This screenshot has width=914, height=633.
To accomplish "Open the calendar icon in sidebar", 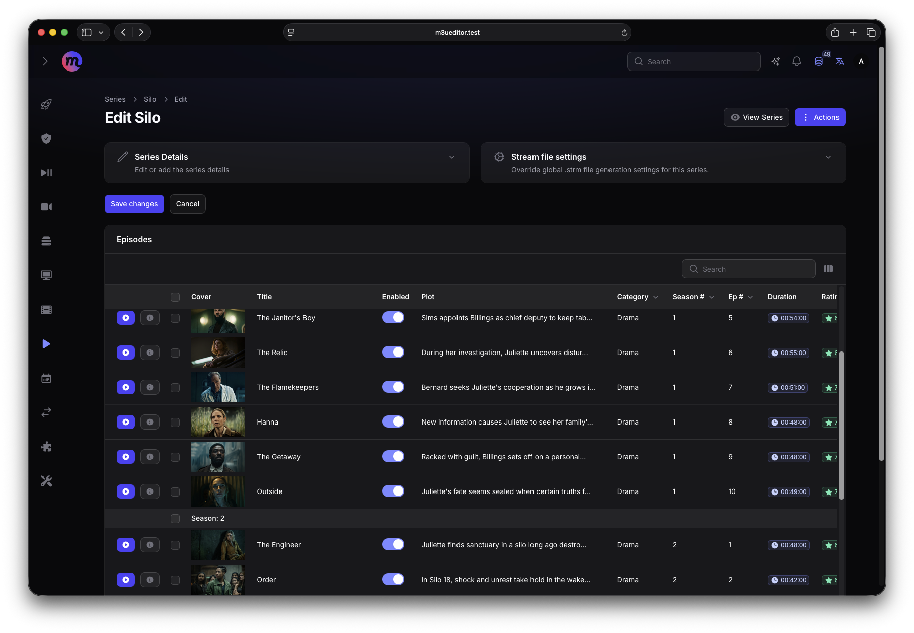I will [x=46, y=378].
